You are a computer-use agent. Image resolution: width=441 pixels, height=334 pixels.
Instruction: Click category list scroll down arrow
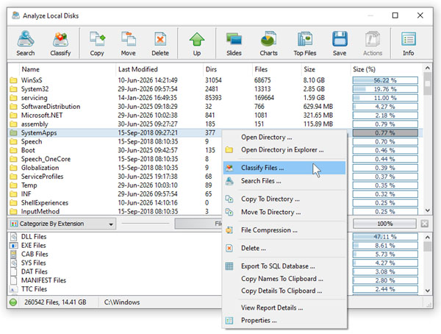pos(428,291)
